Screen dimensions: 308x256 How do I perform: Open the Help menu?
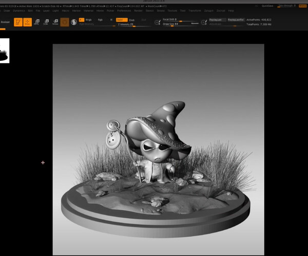tap(231, 11)
